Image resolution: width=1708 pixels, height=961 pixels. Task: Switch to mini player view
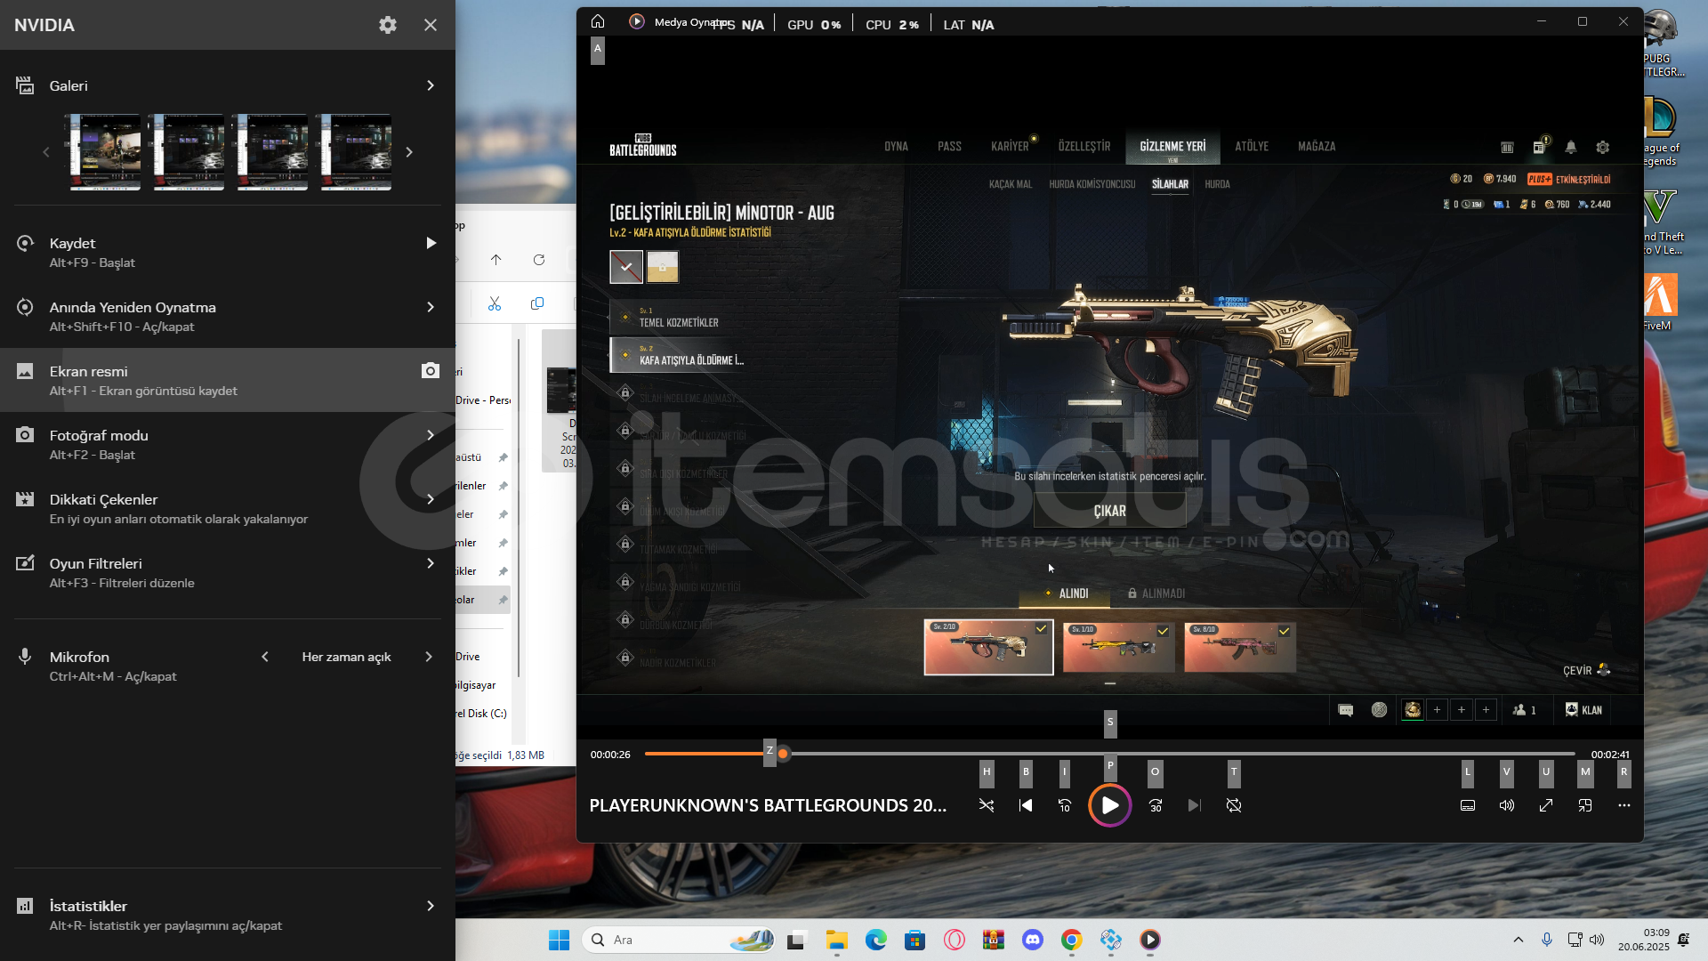[1585, 805]
